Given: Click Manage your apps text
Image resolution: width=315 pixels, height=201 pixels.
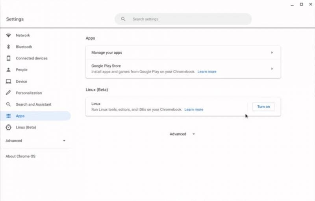Looking at the screenshot, I should tap(107, 53).
